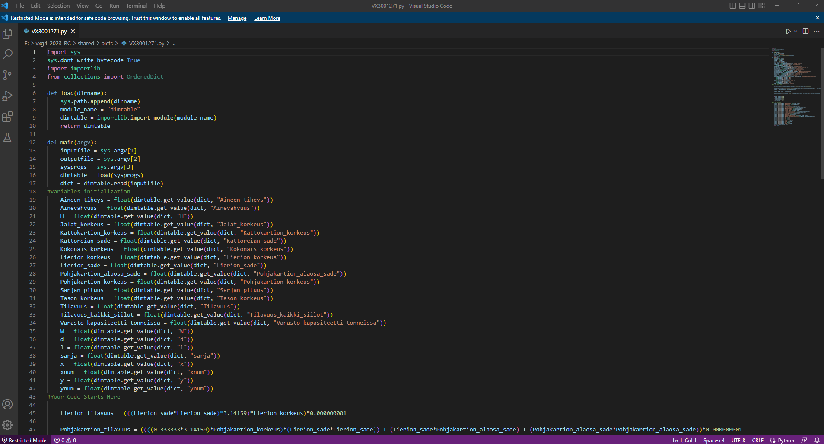Select the VX3001271.py editor tab
The width and height of the screenshot is (824, 444).
click(x=49, y=31)
